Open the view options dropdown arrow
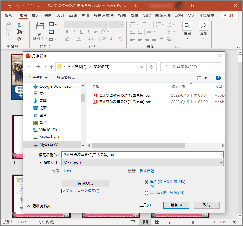Viewport: 243px width, 226px height. click(205, 78)
